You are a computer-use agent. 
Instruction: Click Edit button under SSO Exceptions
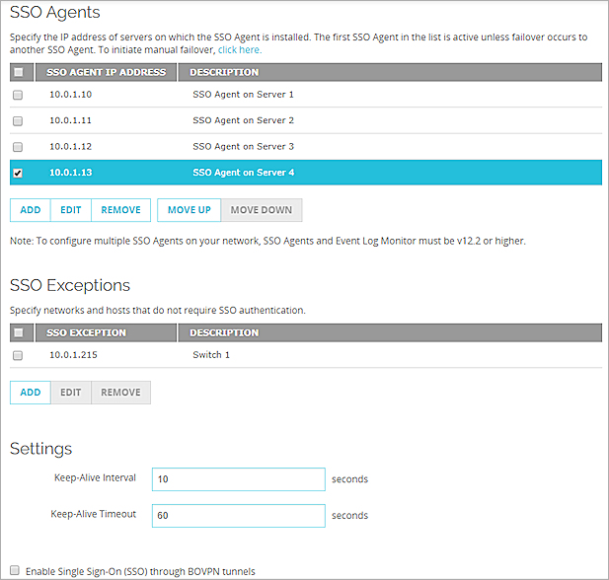coord(70,393)
